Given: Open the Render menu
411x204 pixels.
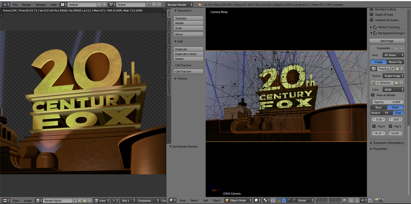Looking at the screenshot, I should click(x=27, y=5).
